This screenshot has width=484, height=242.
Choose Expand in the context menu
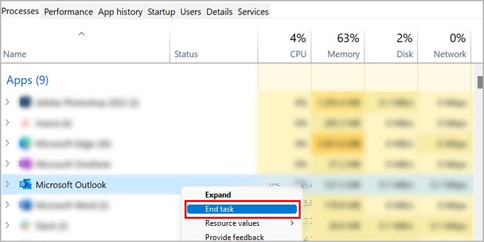coord(218,195)
